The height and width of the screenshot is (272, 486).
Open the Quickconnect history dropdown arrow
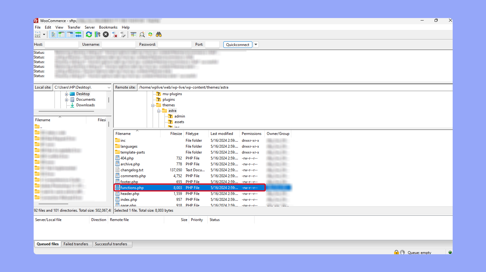pos(256,44)
